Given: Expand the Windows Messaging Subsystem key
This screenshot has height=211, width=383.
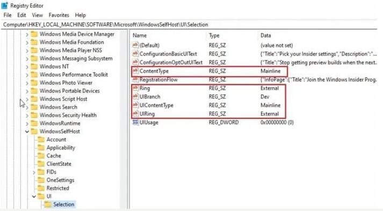Looking at the screenshot, I should (27, 59).
